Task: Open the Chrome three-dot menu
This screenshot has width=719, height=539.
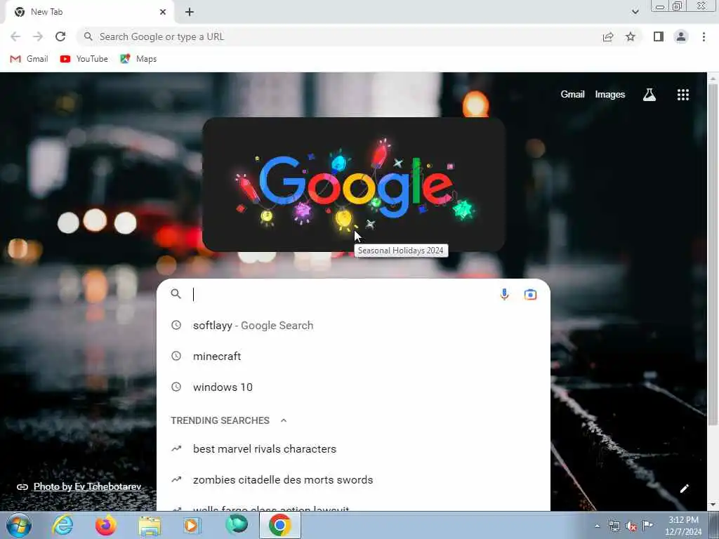Action: [704, 36]
